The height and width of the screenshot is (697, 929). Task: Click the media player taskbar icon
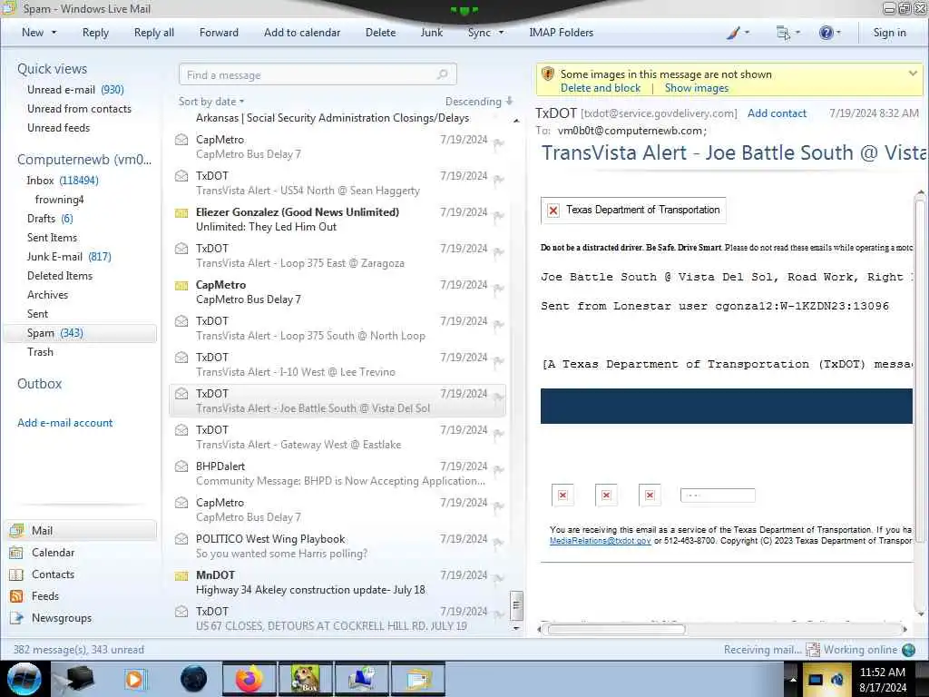(x=134, y=679)
